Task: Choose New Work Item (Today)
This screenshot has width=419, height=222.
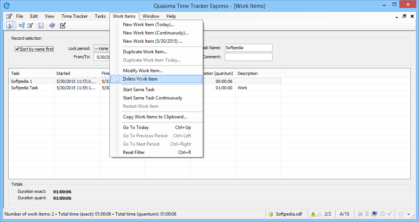Action: (156, 24)
